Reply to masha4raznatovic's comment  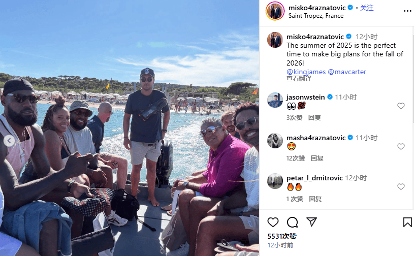[x=317, y=158]
